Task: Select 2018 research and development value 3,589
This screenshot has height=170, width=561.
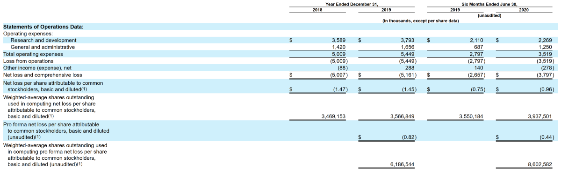Action: click(x=338, y=40)
